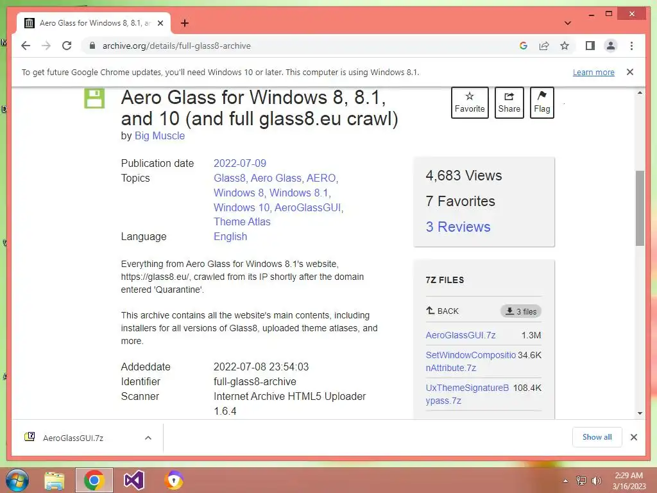
Task: Open the Windows 8.1 topic link
Action: pos(299,193)
